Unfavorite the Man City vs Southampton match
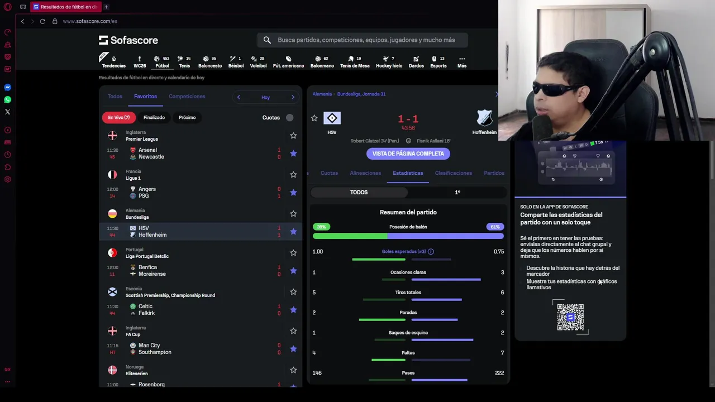 click(293, 349)
